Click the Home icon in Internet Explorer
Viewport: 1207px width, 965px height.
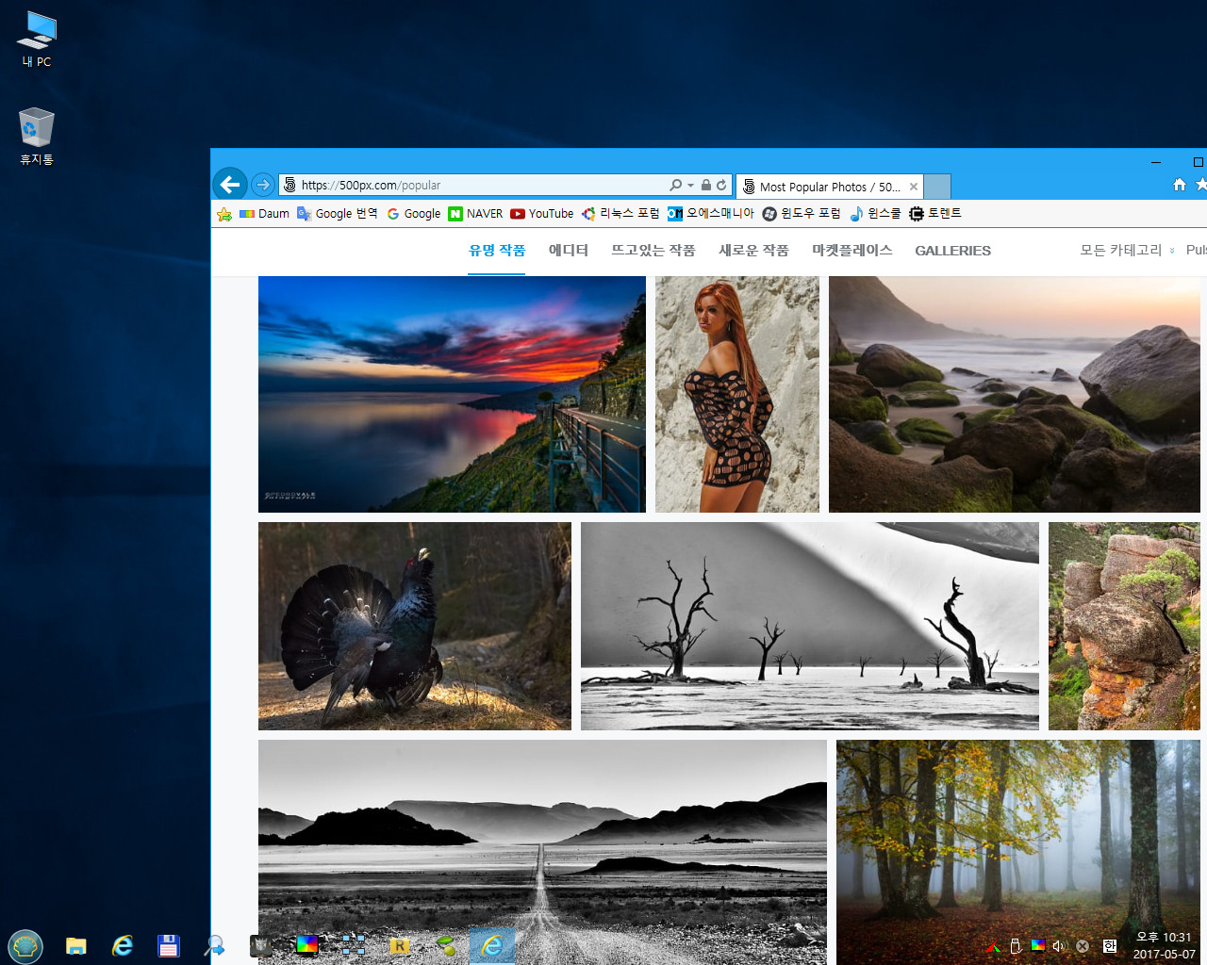1179,185
